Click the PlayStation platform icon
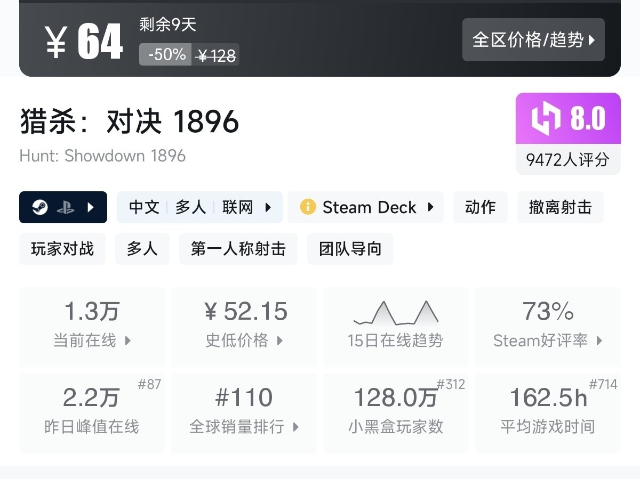The height and width of the screenshot is (479, 640). pos(66,207)
